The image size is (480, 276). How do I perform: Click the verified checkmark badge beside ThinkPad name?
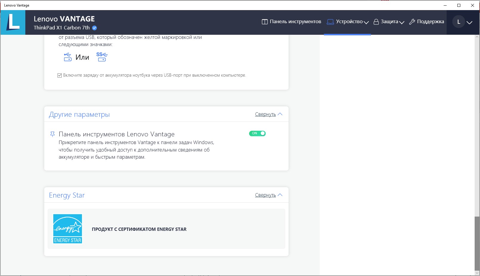click(94, 28)
